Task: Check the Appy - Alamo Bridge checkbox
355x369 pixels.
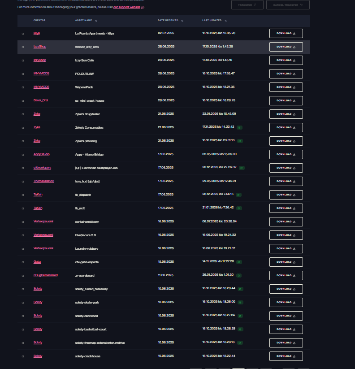Action: click(x=23, y=154)
